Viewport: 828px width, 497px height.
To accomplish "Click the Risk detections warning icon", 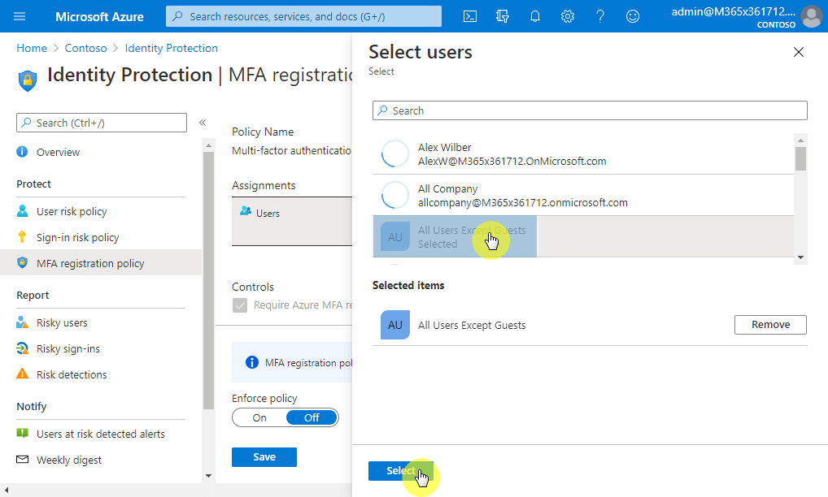I will pos(22,374).
